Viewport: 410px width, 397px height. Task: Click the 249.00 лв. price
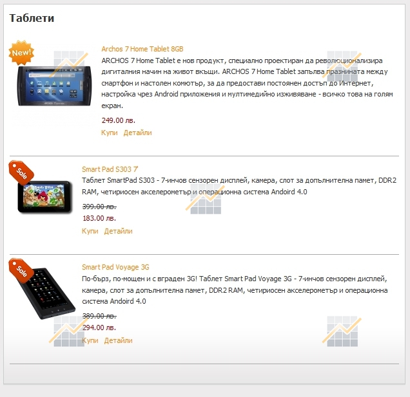(x=118, y=120)
